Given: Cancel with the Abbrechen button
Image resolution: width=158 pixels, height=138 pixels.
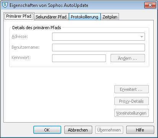Looking at the screenshot, I should tap(78, 130).
